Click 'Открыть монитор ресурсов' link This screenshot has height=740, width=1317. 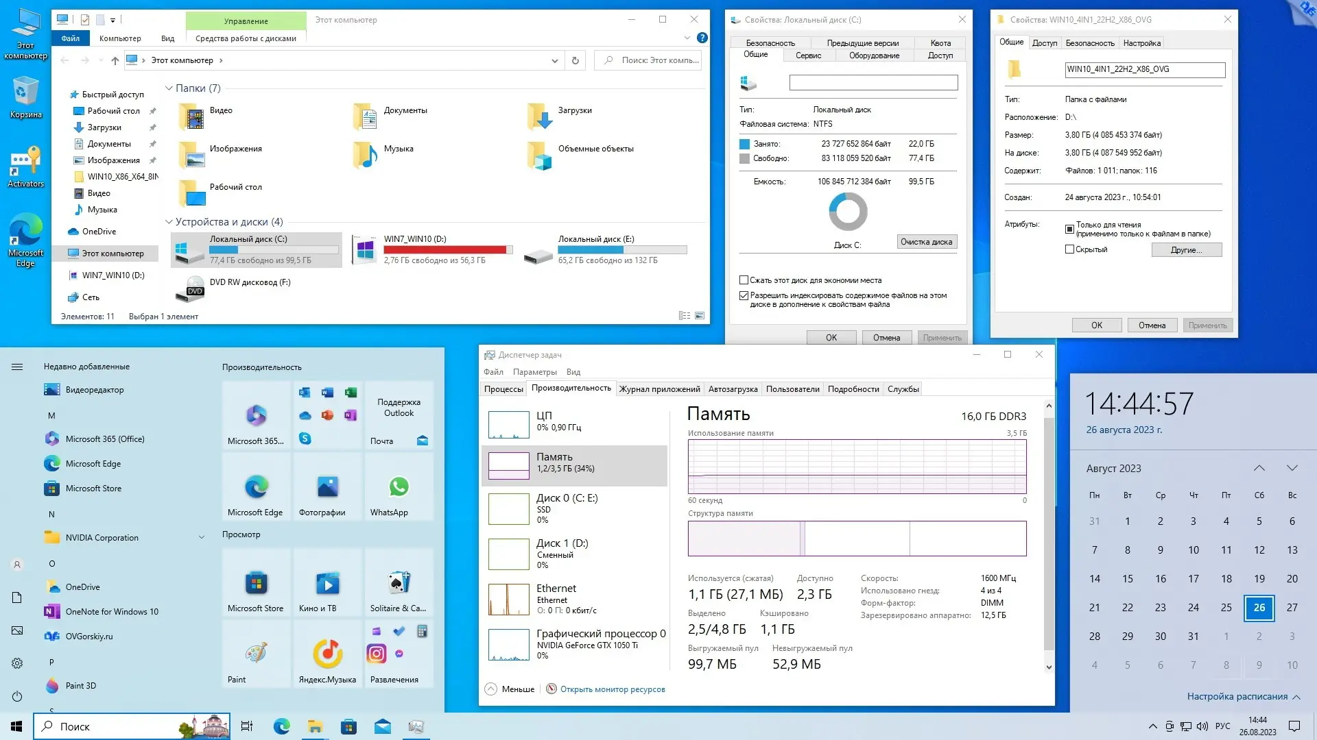point(612,689)
